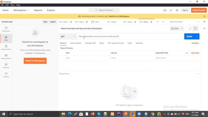Open the Environments sidebar section

tap(6, 47)
